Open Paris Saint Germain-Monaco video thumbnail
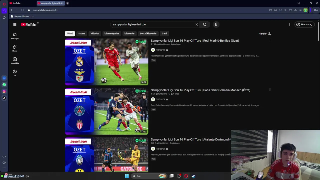320x180 pixels. pos(106,111)
